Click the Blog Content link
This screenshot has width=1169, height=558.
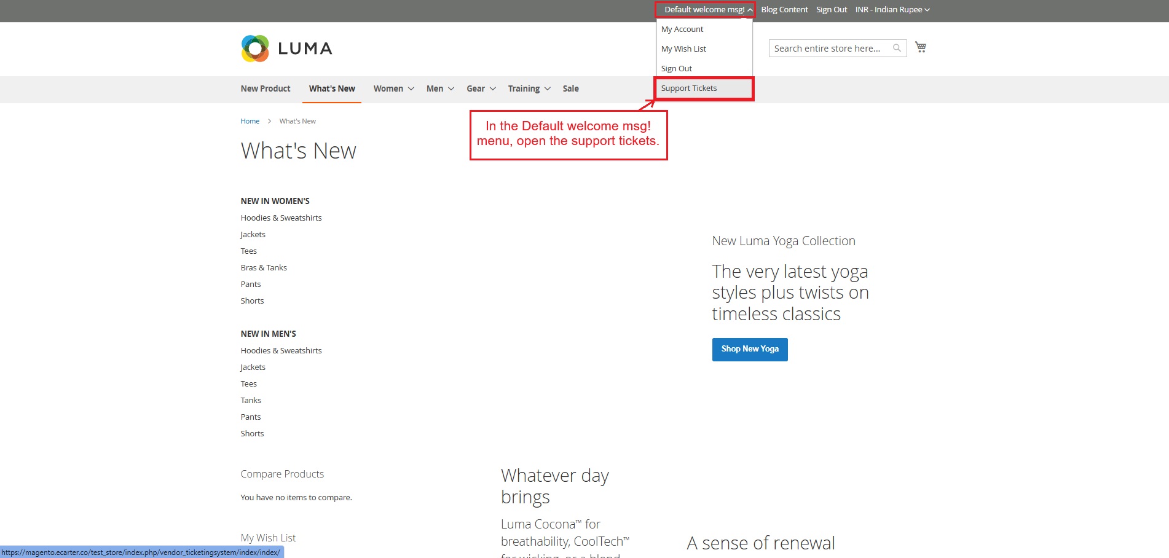click(784, 10)
